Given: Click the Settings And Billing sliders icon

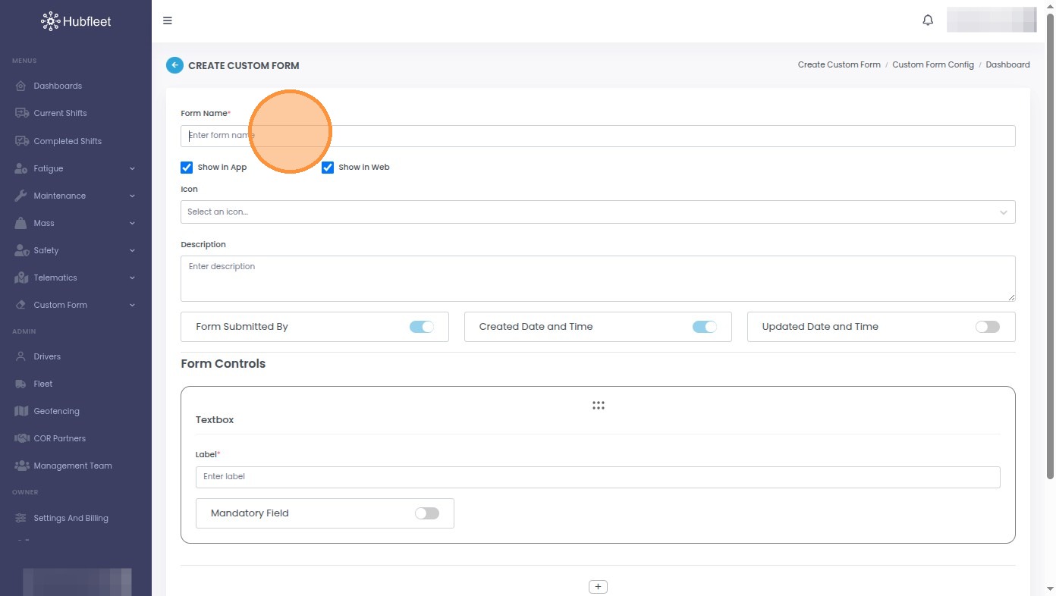Looking at the screenshot, I should [x=21, y=518].
